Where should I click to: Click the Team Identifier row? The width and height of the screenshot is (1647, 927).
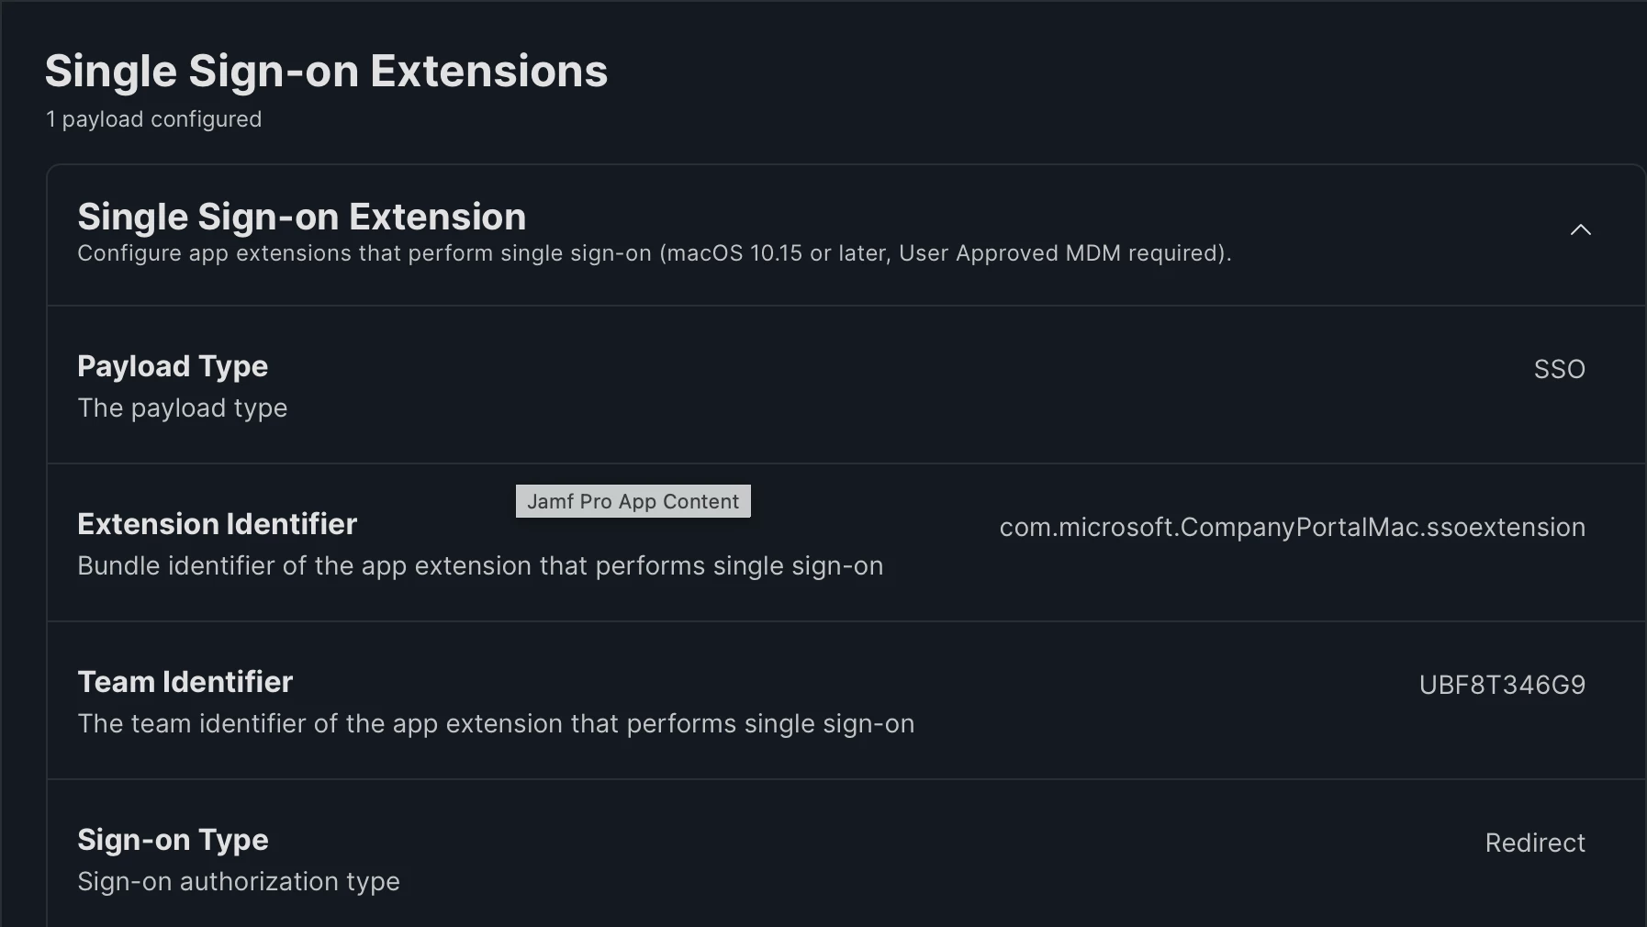[846, 700]
